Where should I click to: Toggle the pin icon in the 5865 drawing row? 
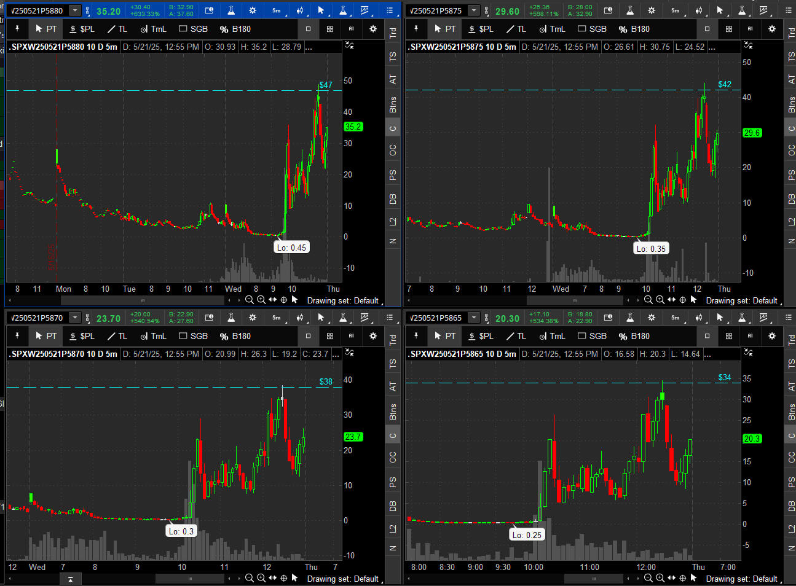click(416, 336)
